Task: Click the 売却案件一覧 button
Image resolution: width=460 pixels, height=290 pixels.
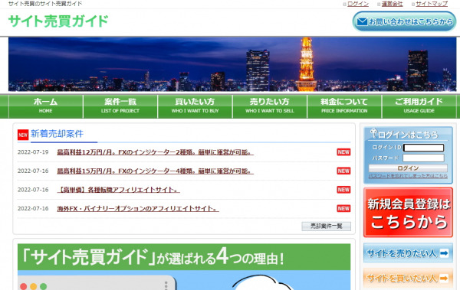Action: [327, 226]
